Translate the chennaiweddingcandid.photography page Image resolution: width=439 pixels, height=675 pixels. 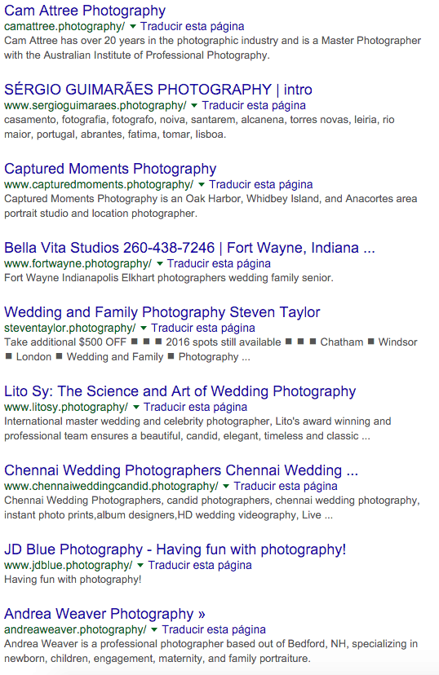click(x=286, y=486)
